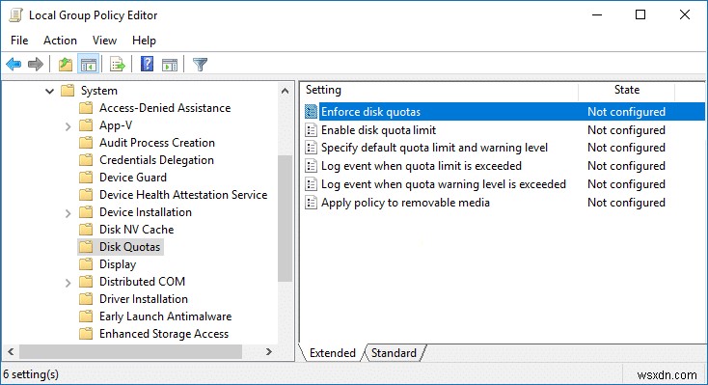Select App-V tree item
This screenshot has width=708, height=385.
(x=116, y=125)
